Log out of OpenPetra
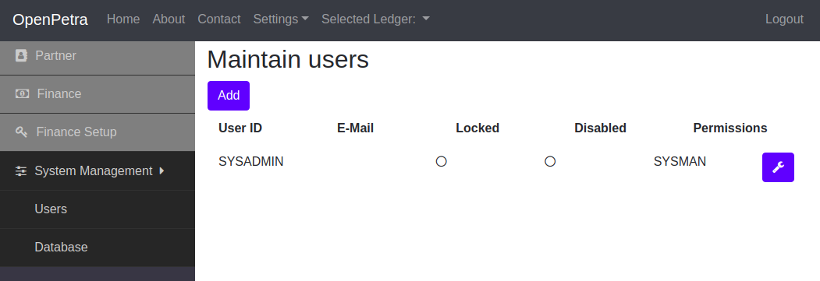 tap(784, 19)
